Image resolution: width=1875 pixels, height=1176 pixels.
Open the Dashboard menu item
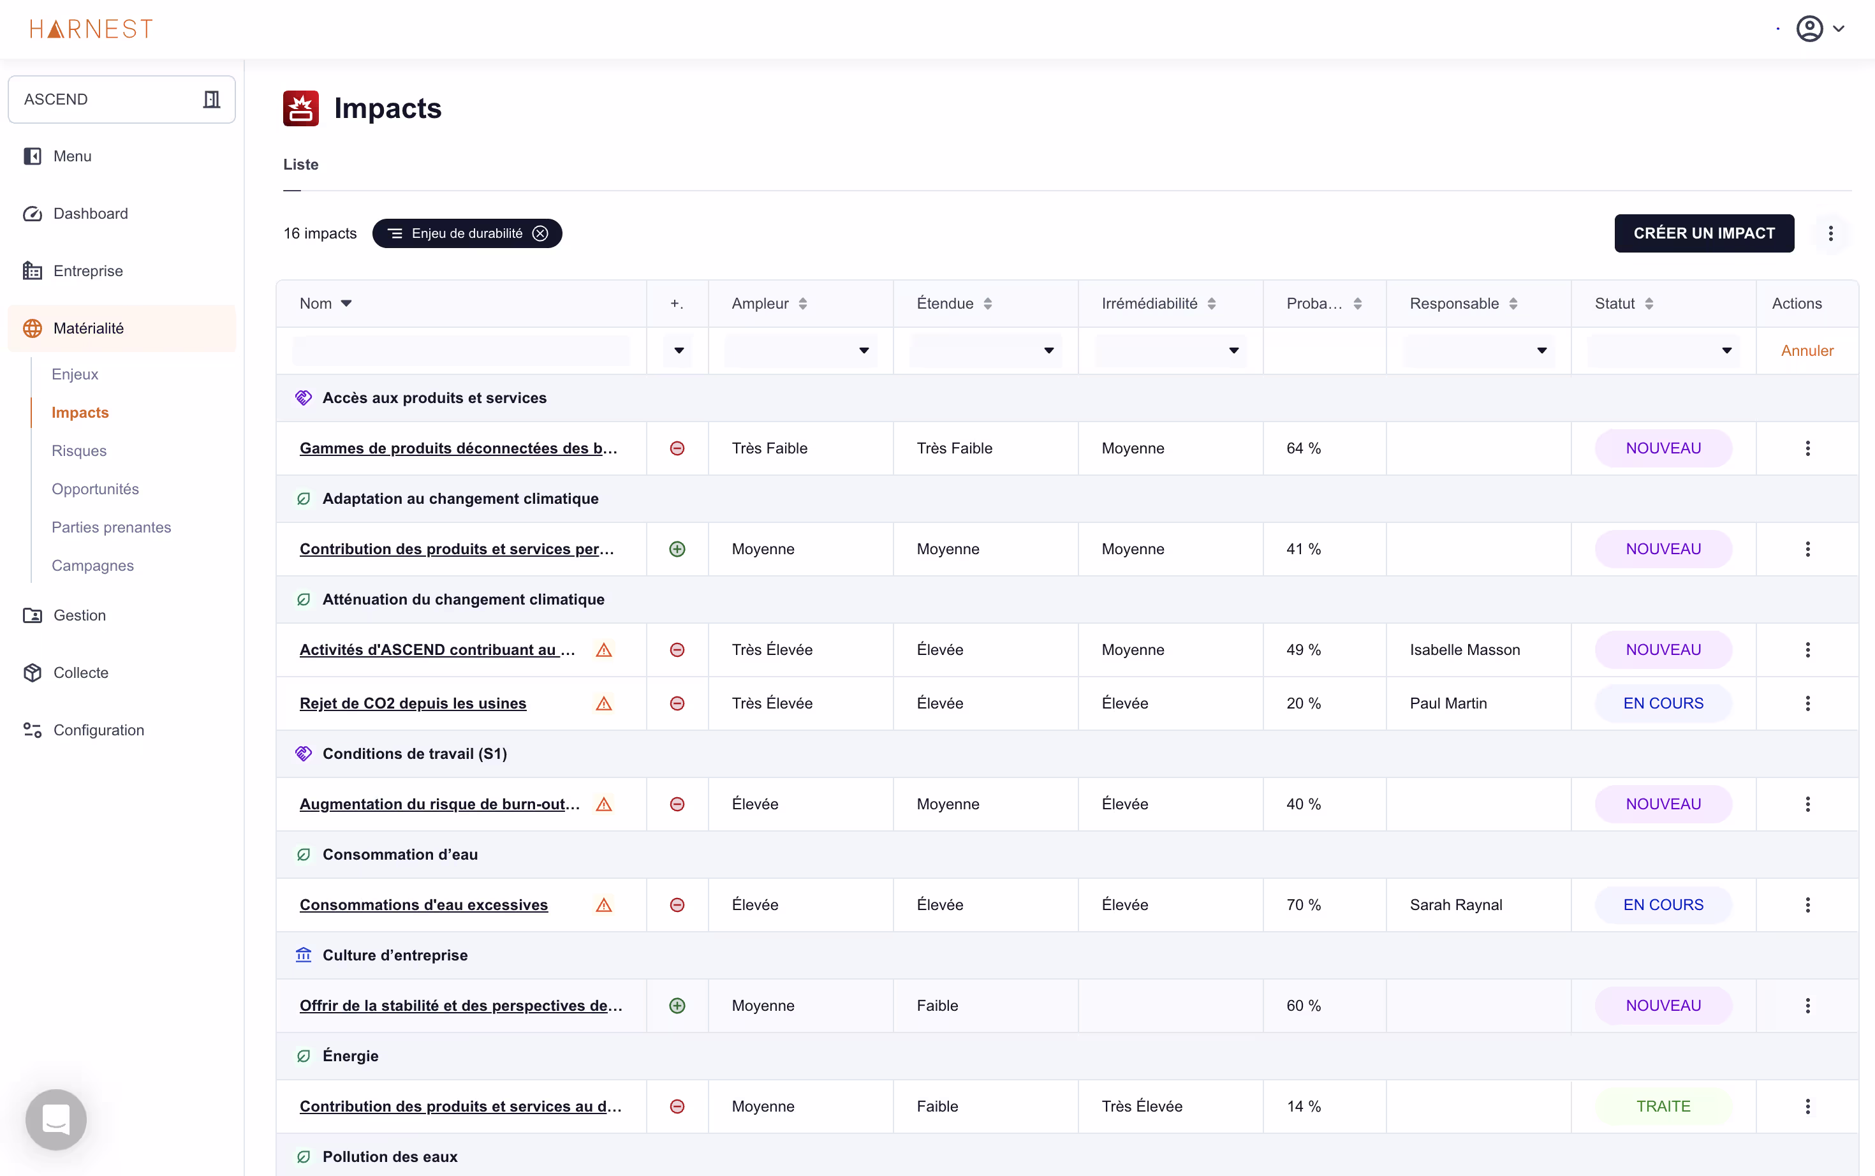click(x=90, y=213)
